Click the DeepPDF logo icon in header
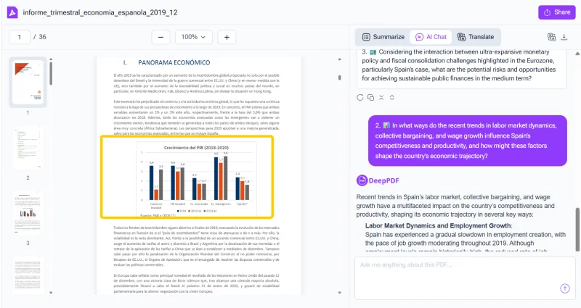581x308 pixels. tap(12, 12)
